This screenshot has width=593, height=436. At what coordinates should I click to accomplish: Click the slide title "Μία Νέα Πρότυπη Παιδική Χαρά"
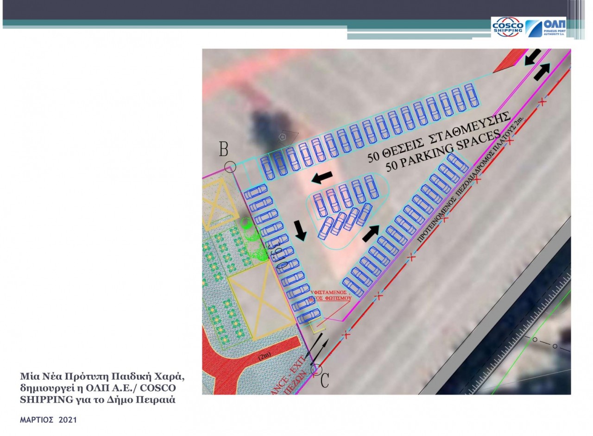[x=98, y=375]
